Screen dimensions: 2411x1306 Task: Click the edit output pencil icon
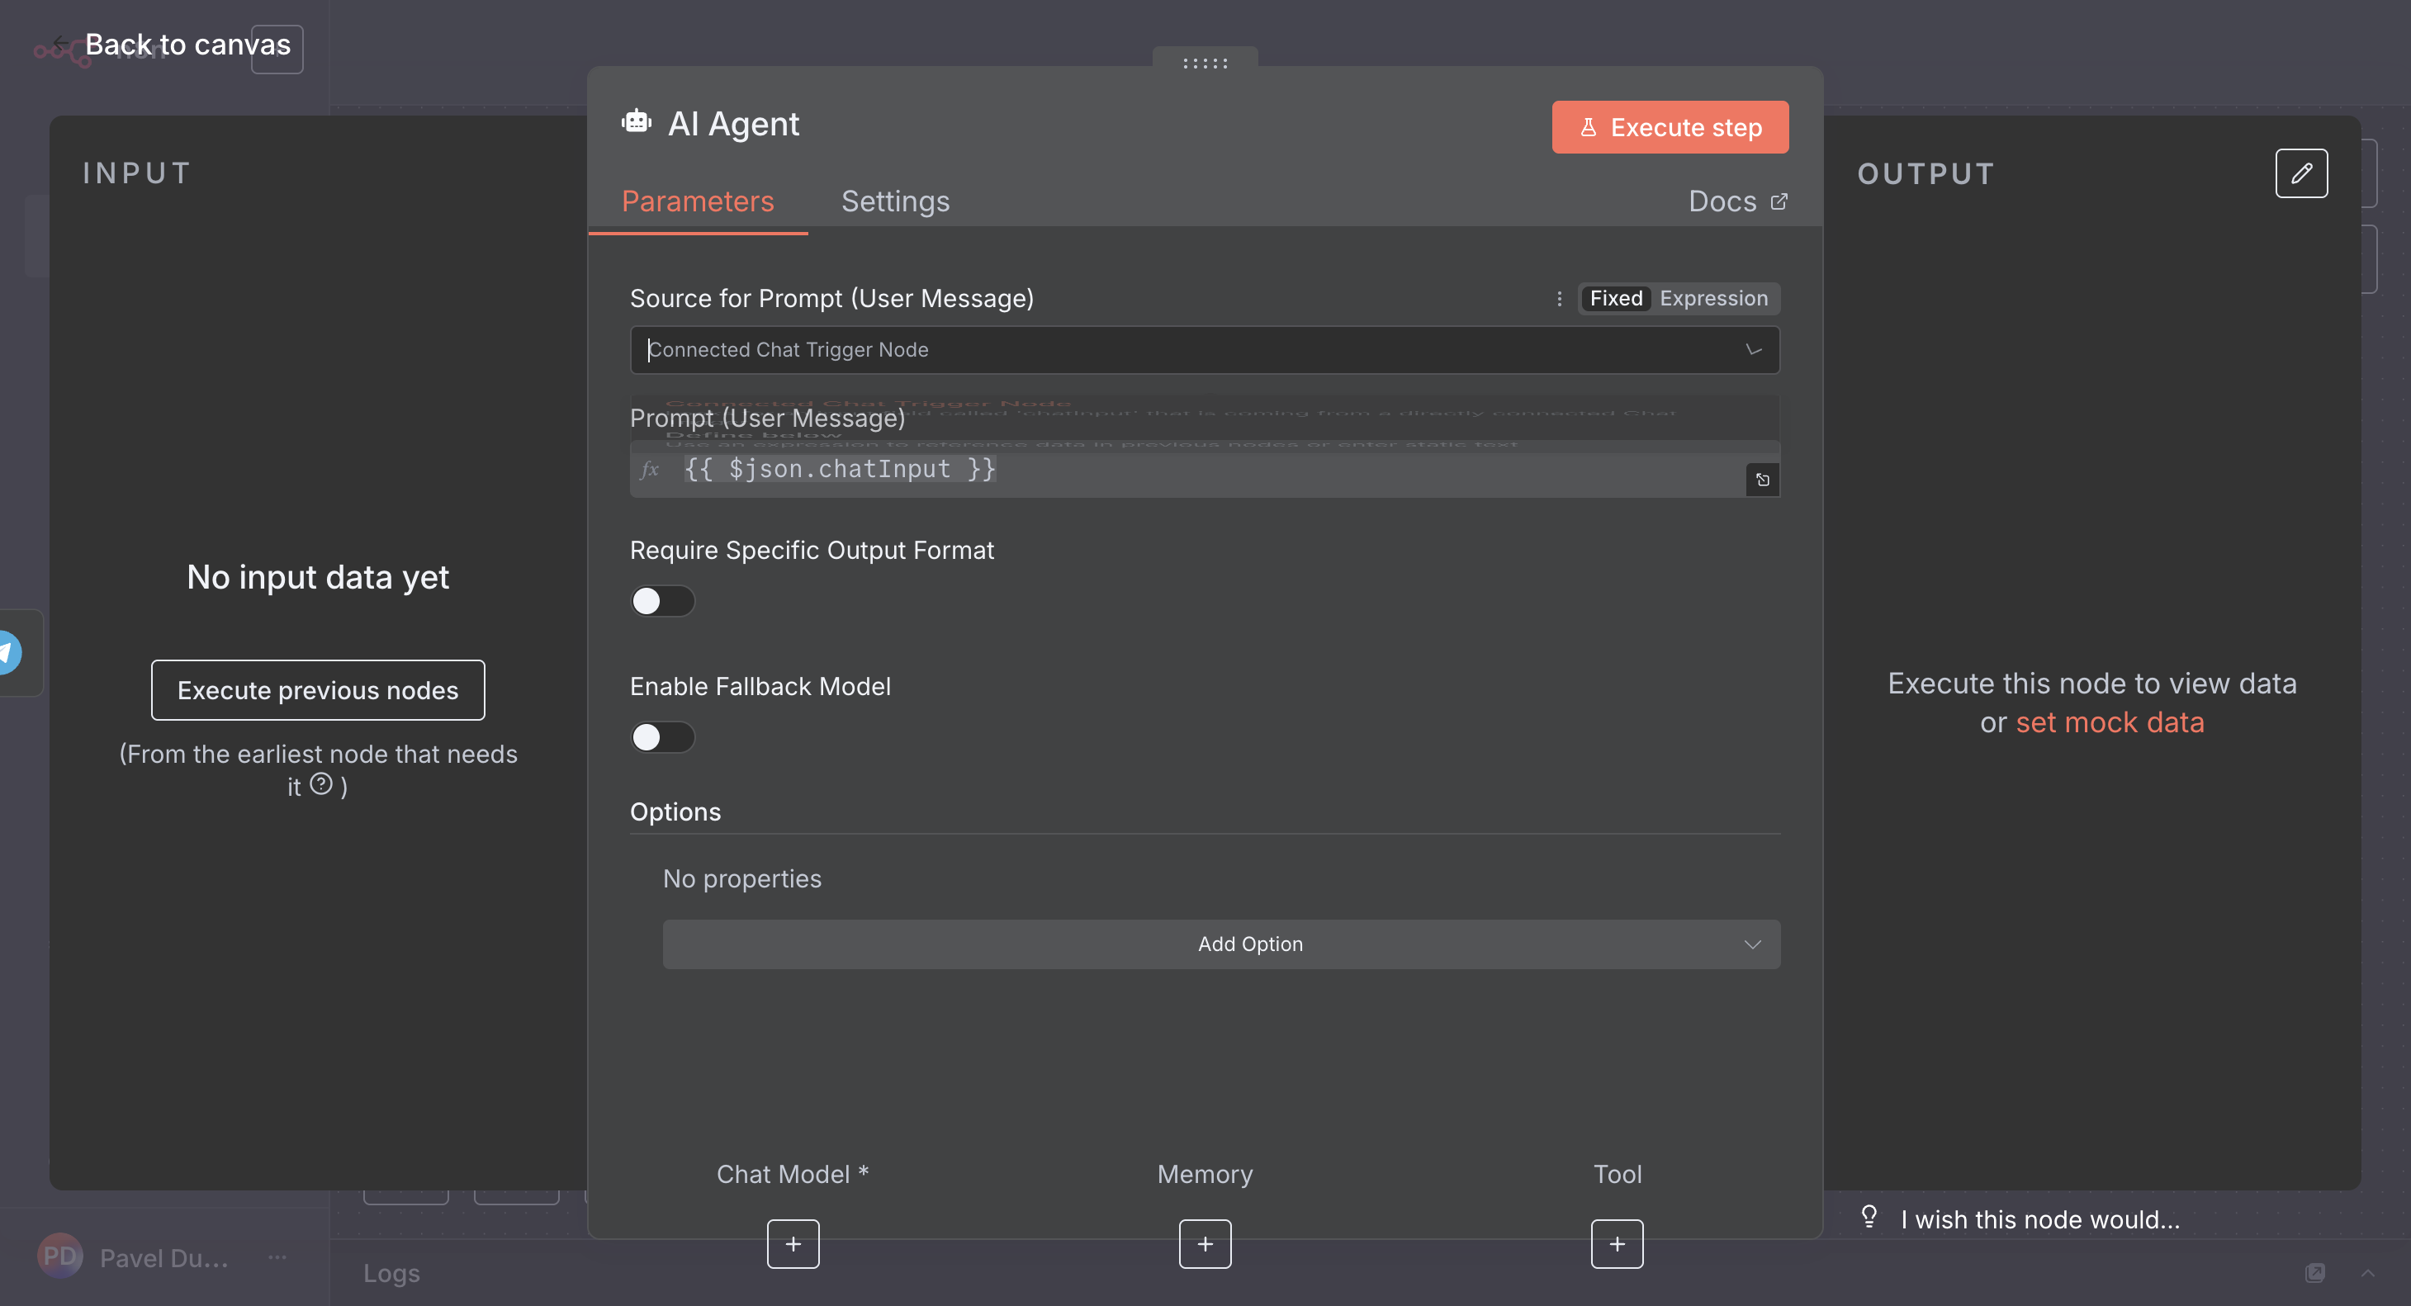pyautogui.click(x=2300, y=173)
